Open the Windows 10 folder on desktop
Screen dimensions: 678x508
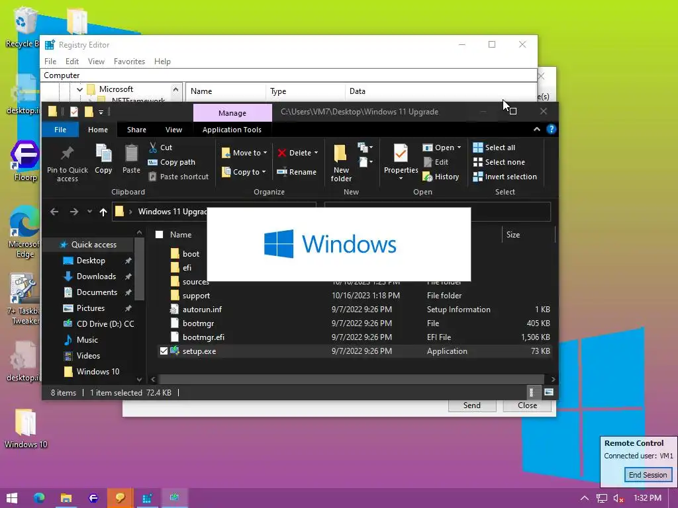26,429
